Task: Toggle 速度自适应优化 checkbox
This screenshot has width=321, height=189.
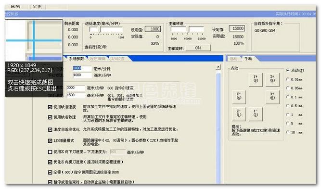Action: (50, 130)
